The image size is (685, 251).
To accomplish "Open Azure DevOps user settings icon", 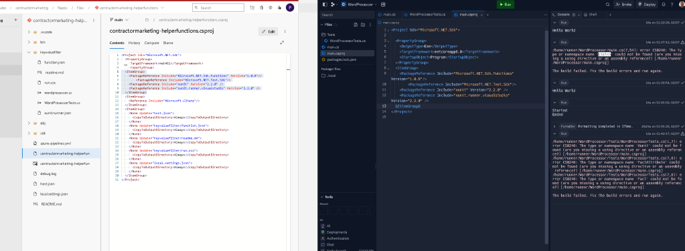I will pyautogui.click(x=279, y=7).
